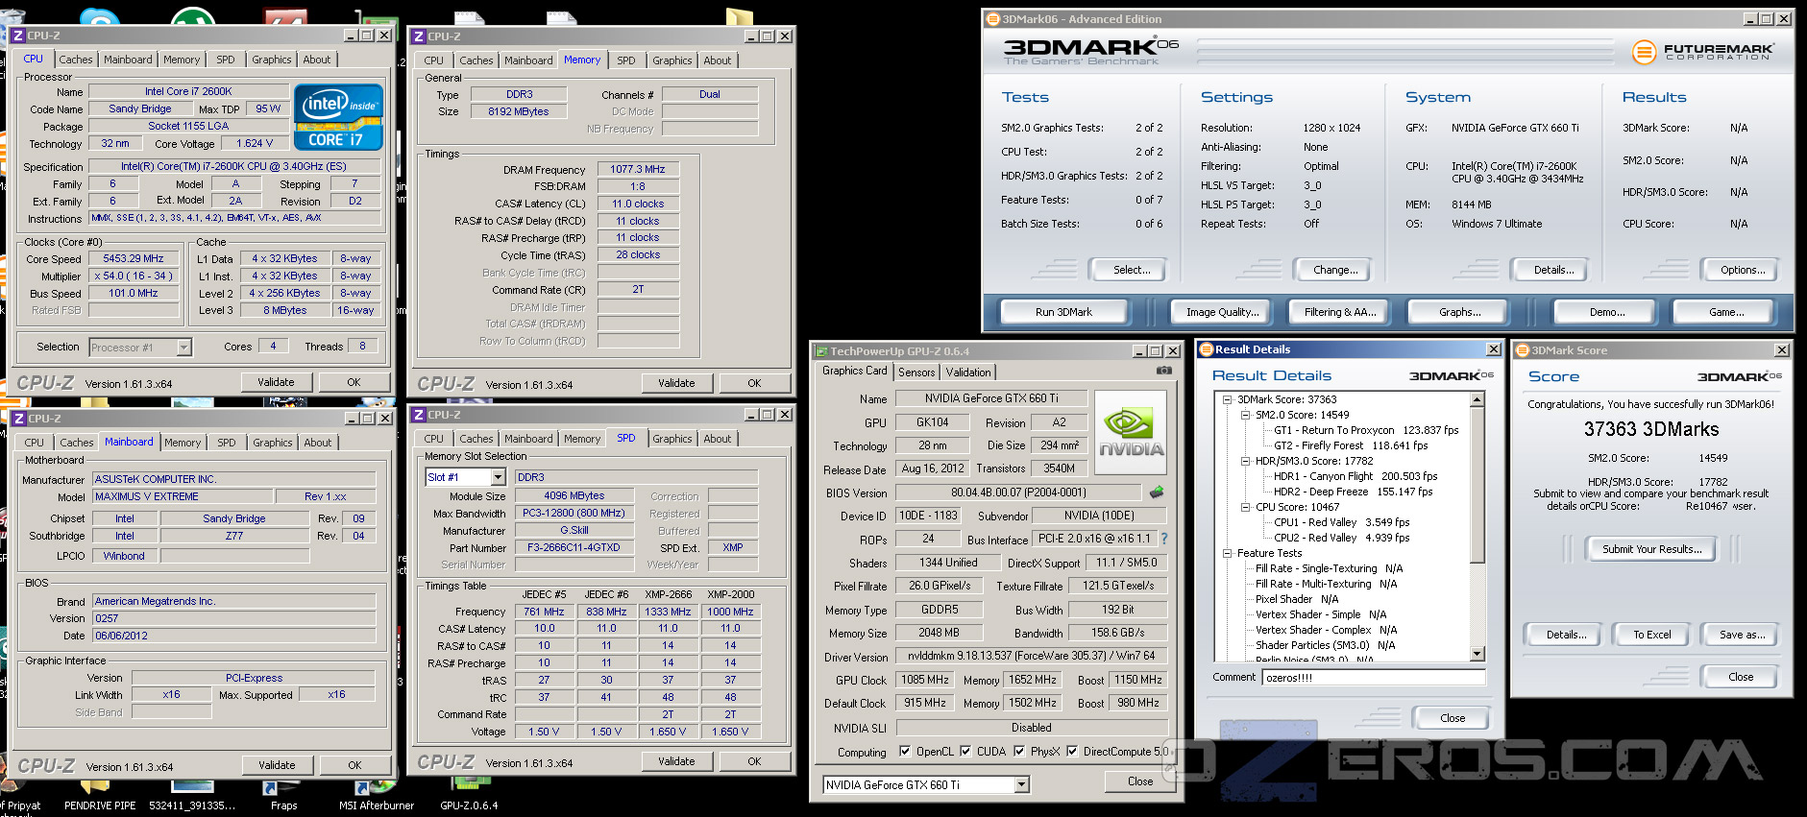The width and height of the screenshot is (1807, 817).
Task: Open the Processor #1 selection dropdown
Action: [x=183, y=348]
